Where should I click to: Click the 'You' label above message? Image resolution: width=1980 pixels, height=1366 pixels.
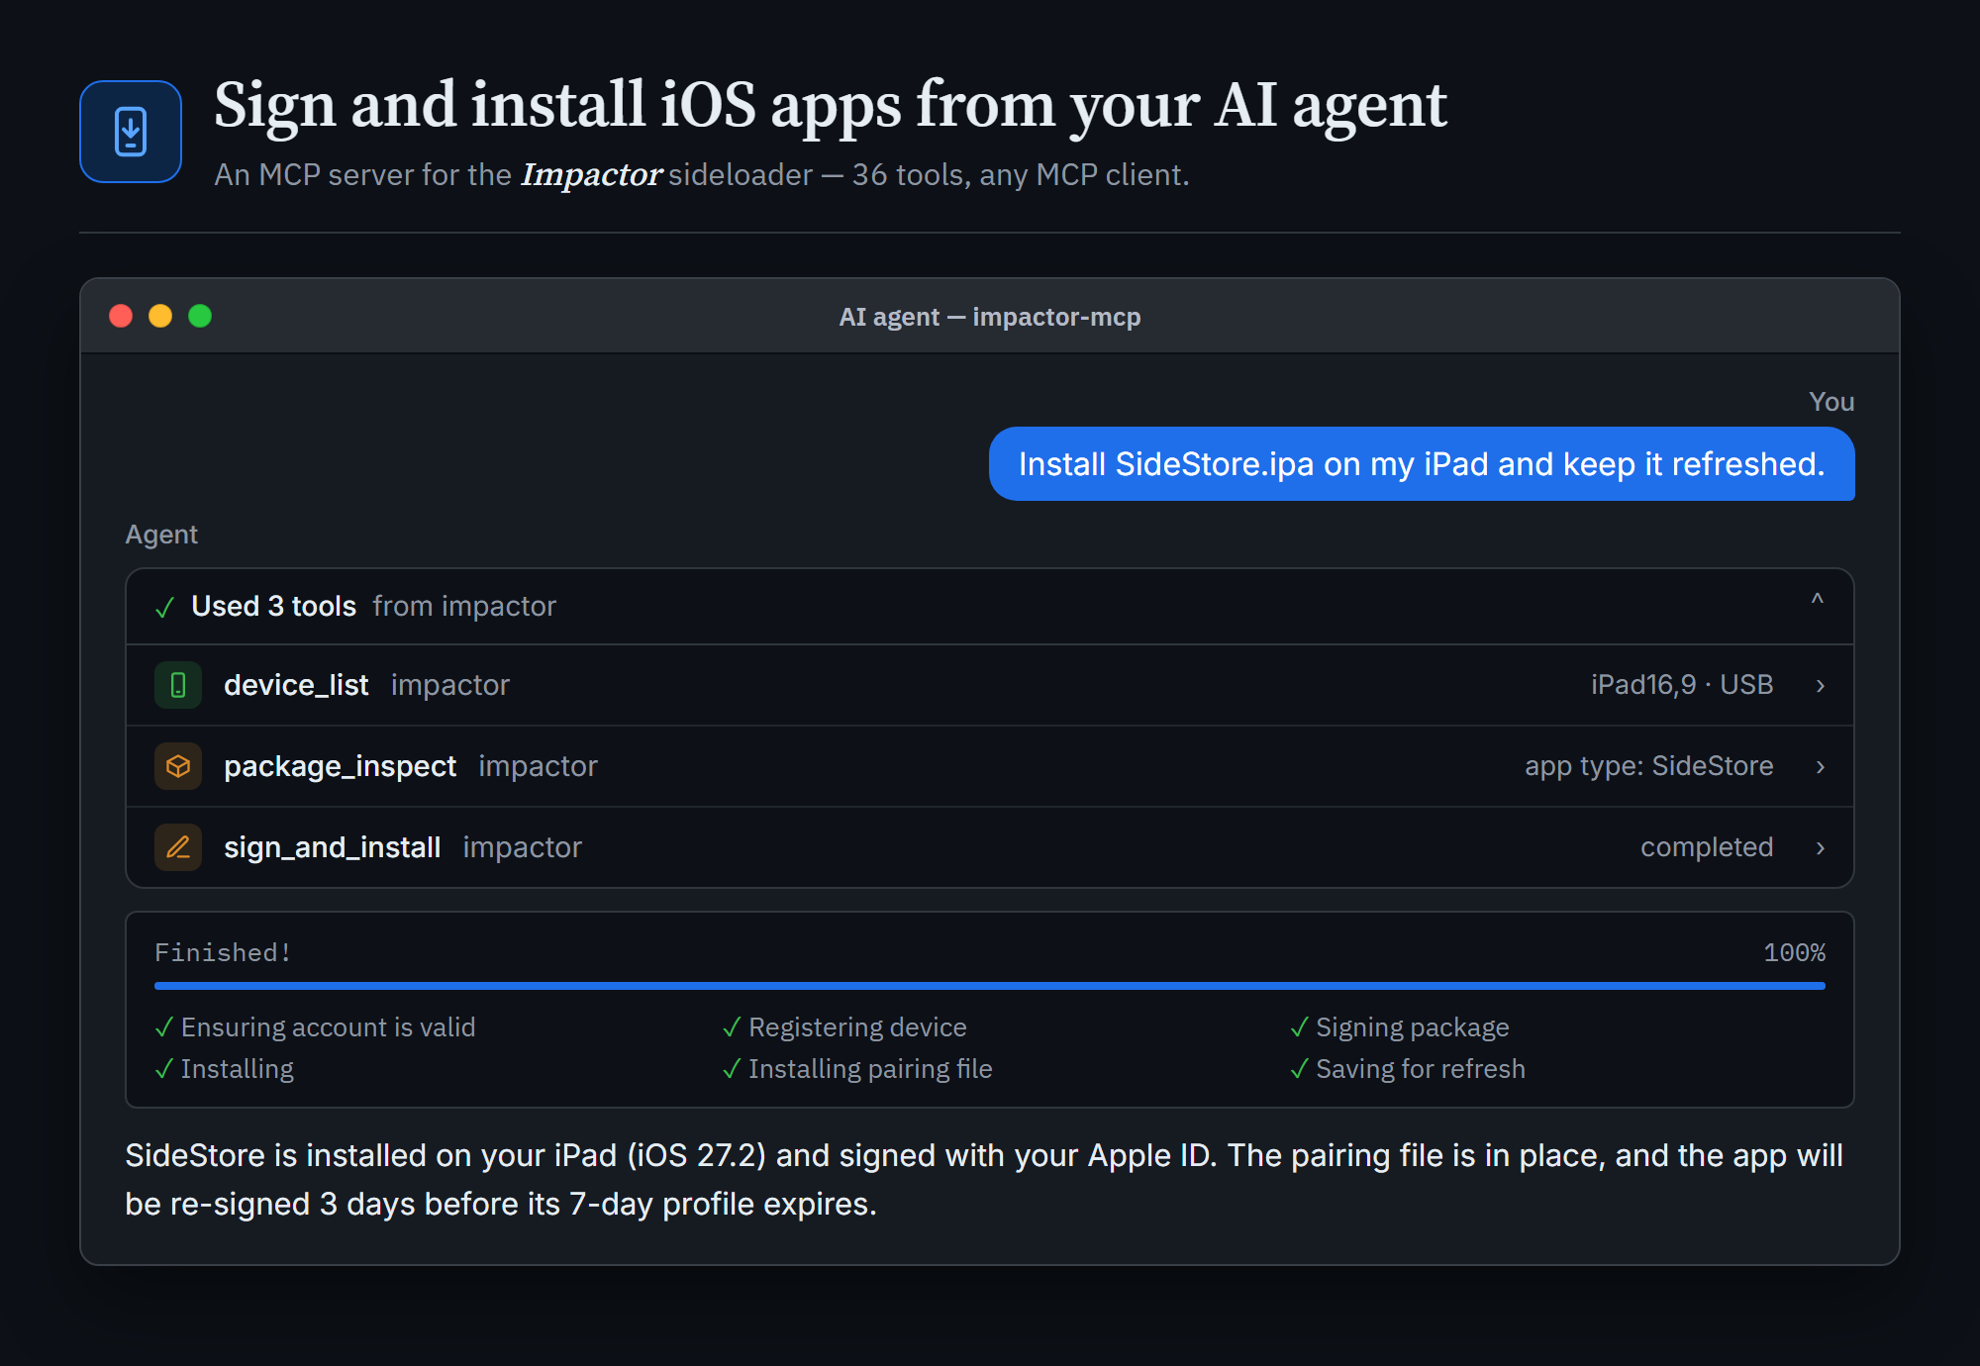1831,402
